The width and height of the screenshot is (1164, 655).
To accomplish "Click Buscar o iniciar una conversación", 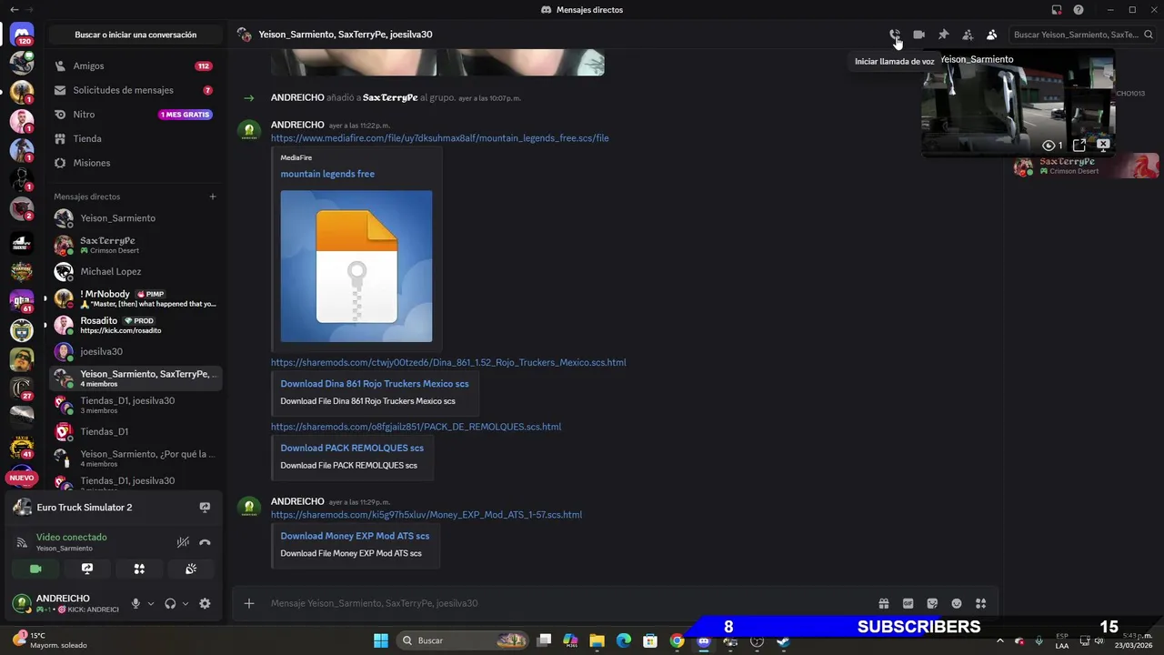I will tap(135, 35).
